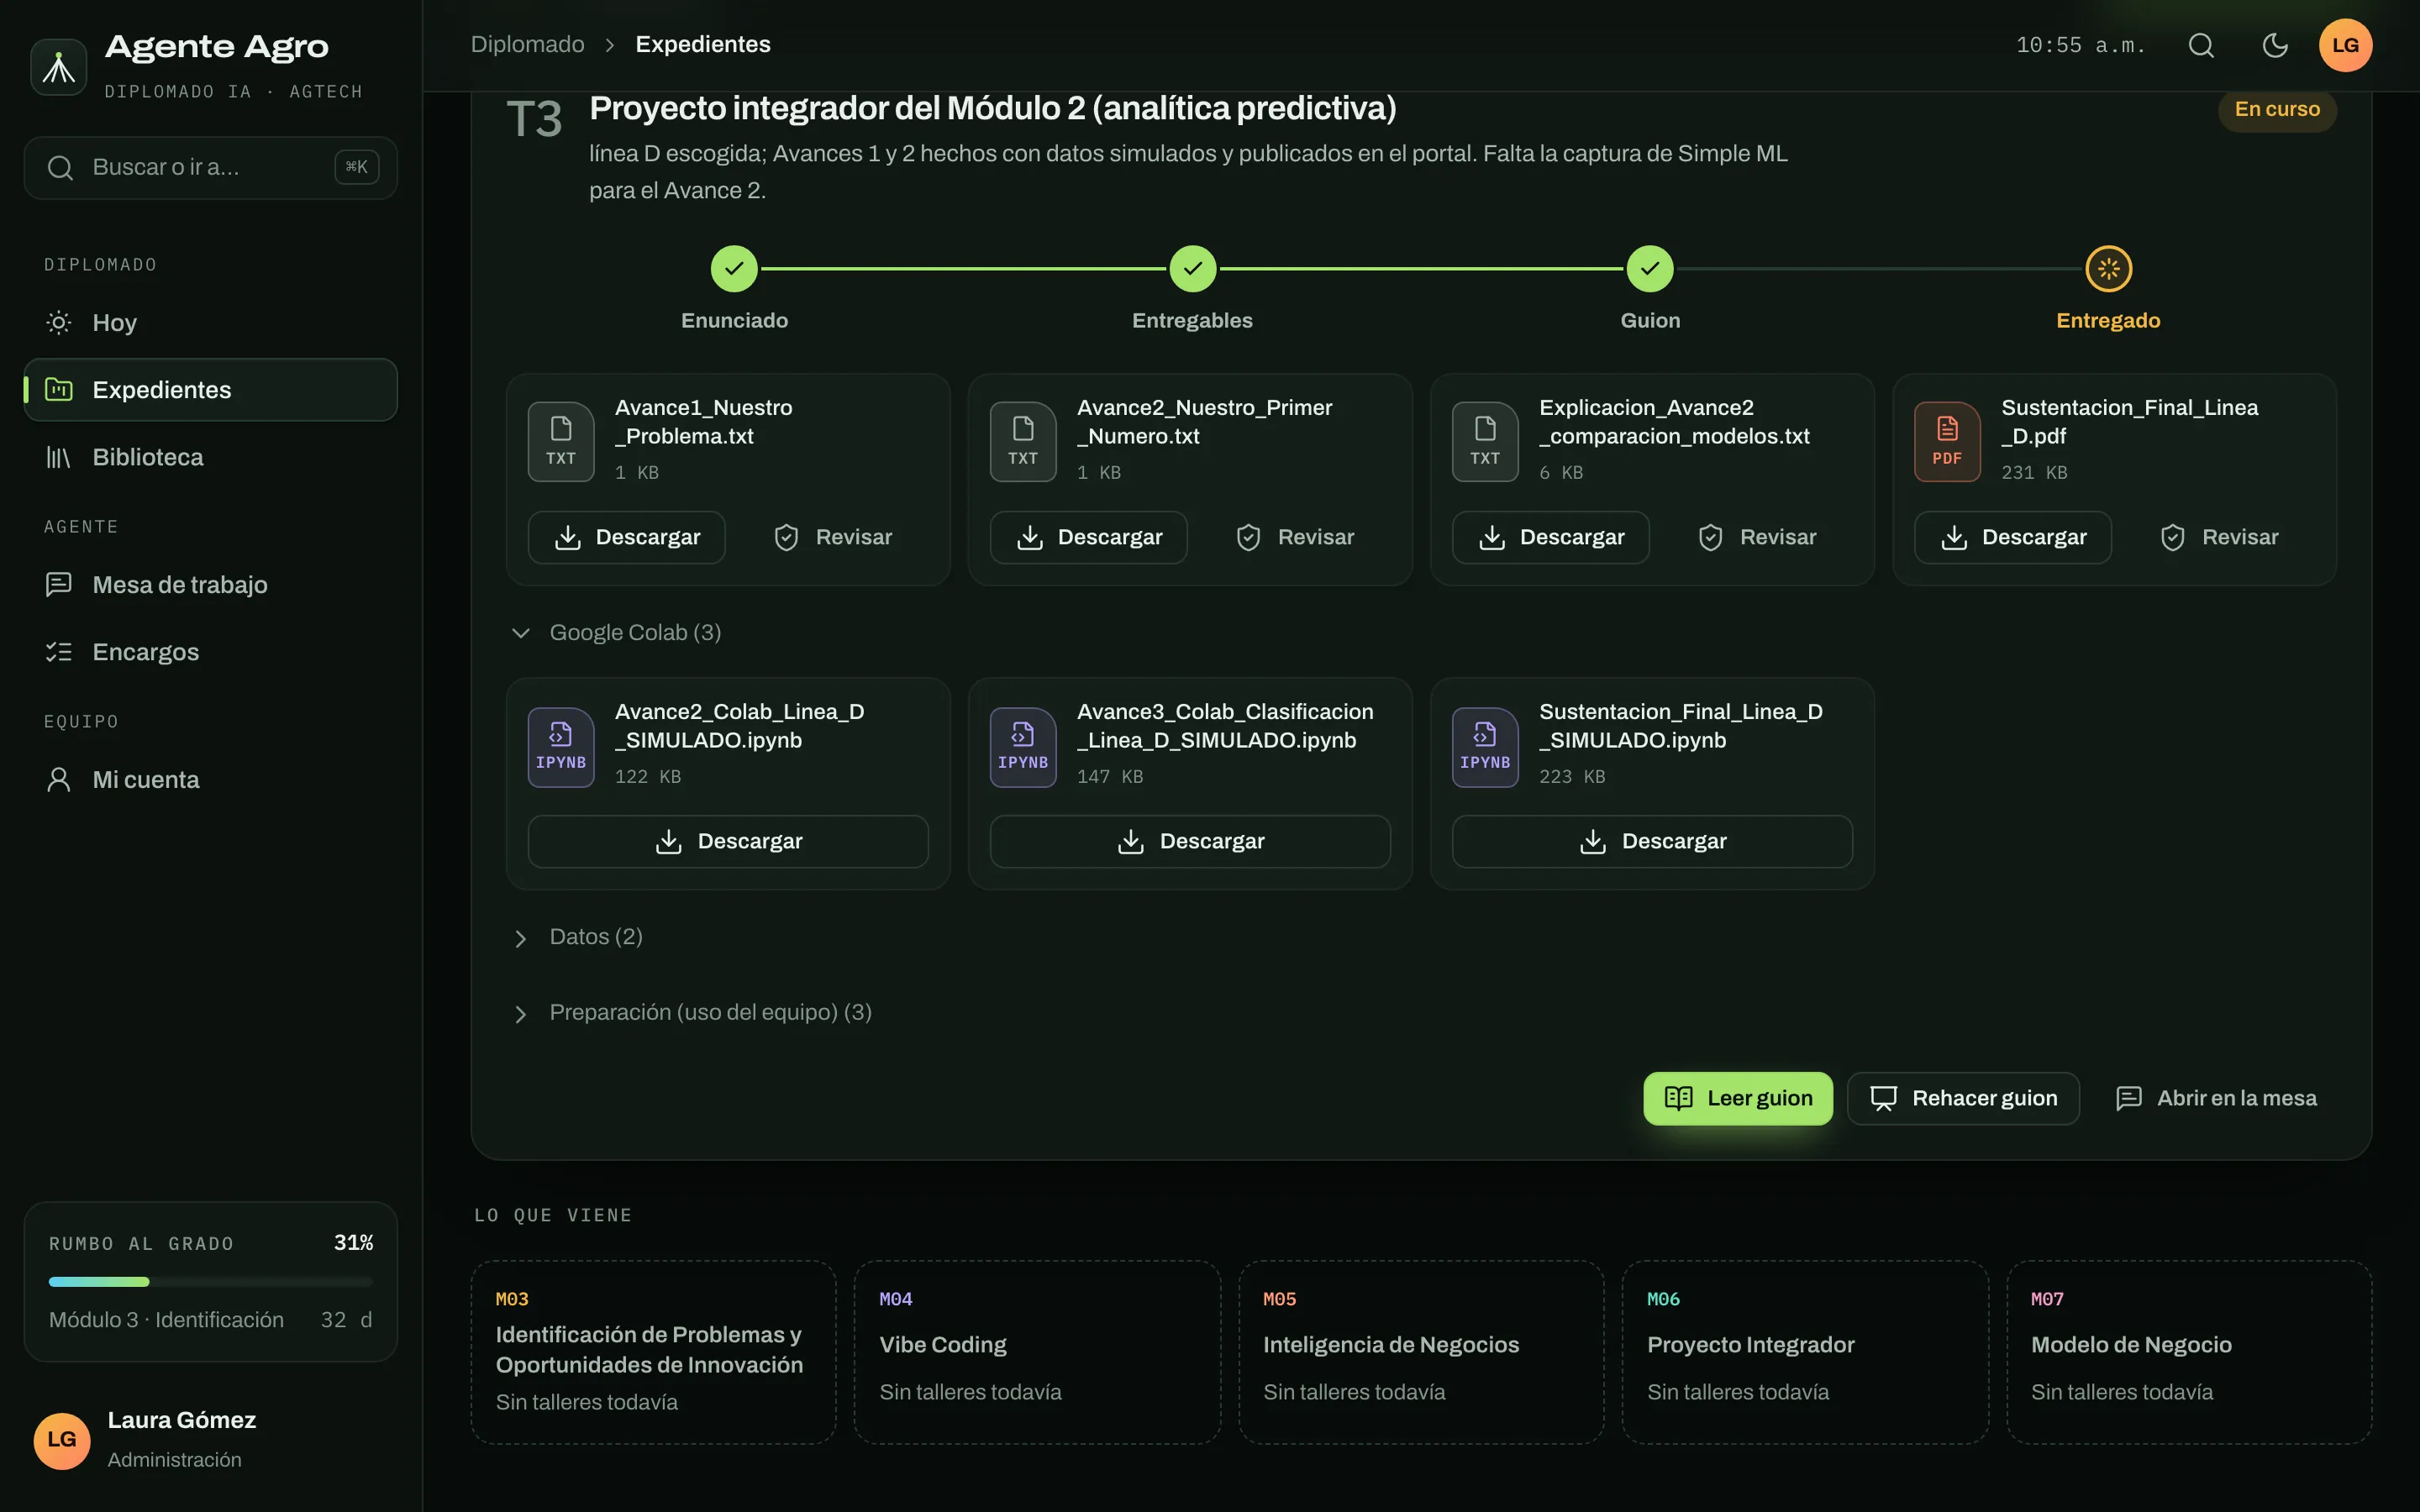Open Hoy in sidebar
The height and width of the screenshot is (1512, 2420).
point(211,322)
